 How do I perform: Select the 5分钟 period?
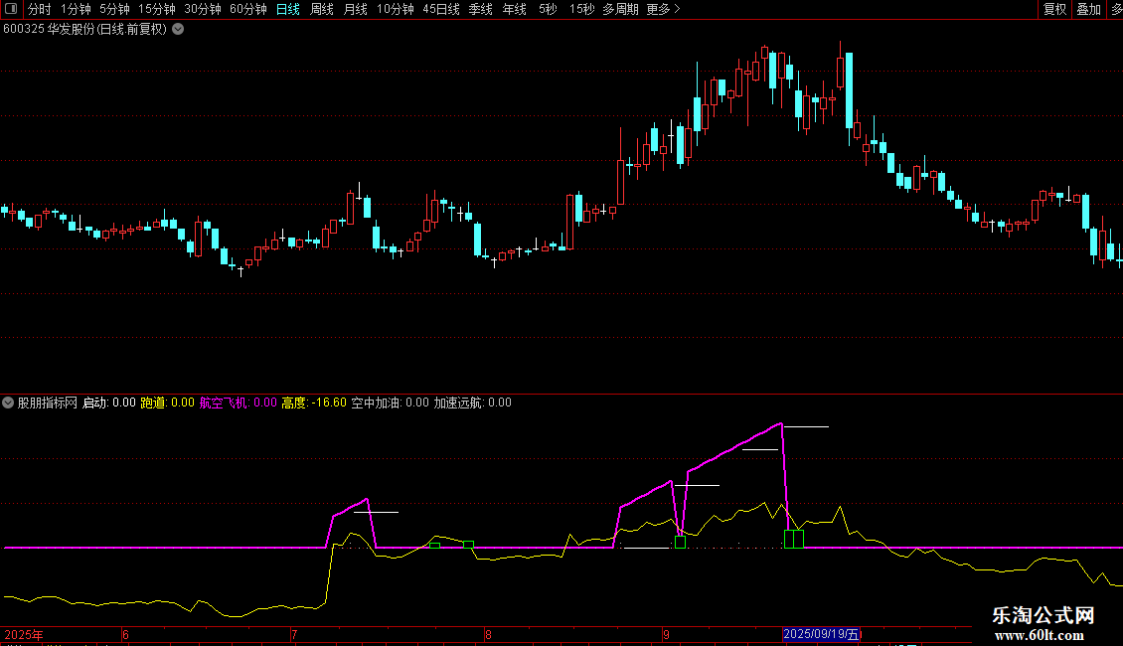coord(114,9)
